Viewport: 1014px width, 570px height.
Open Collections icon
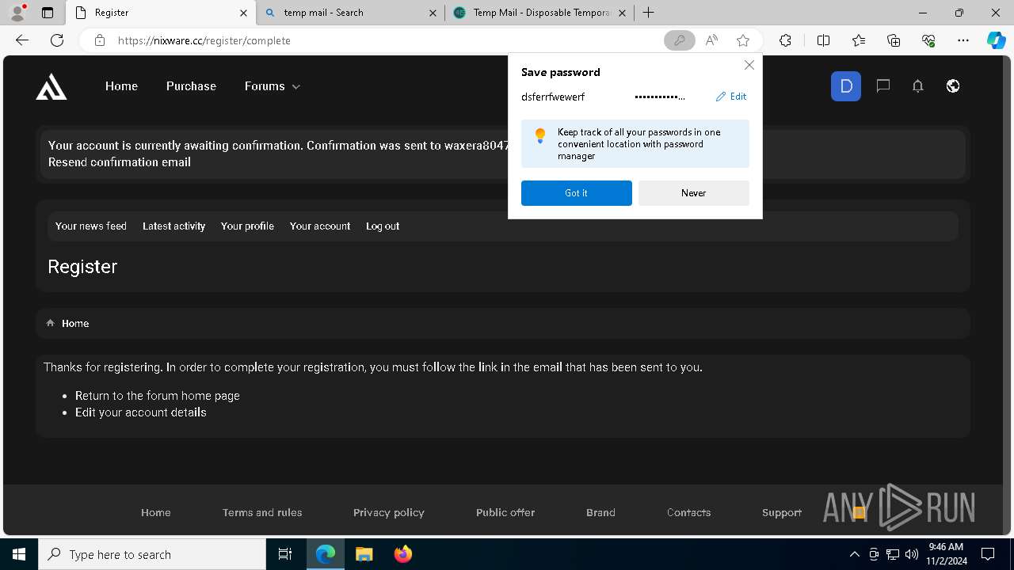pos(894,40)
